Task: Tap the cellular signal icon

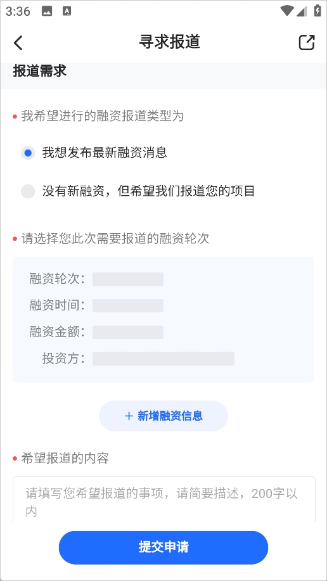Action: 302,11
